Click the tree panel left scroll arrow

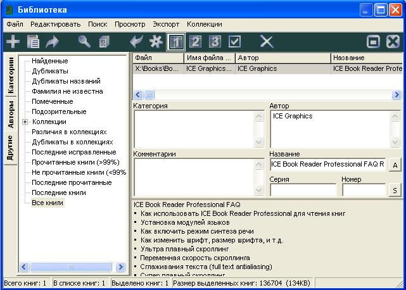click(x=24, y=267)
